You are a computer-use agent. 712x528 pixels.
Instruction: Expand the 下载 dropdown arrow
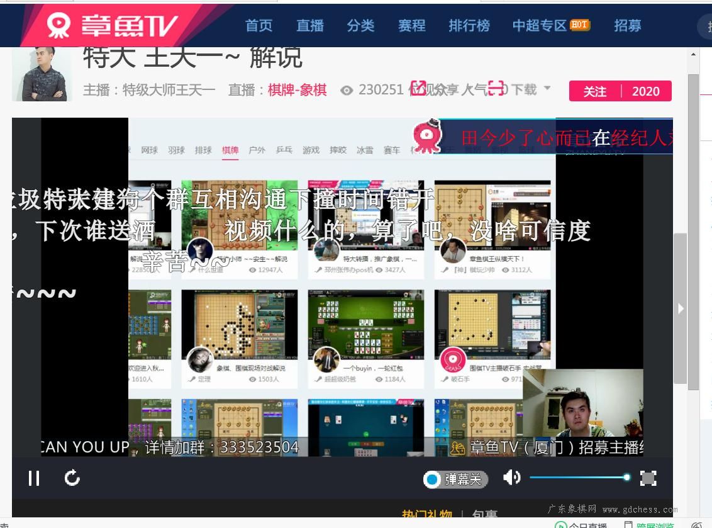click(x=547, y=87)
